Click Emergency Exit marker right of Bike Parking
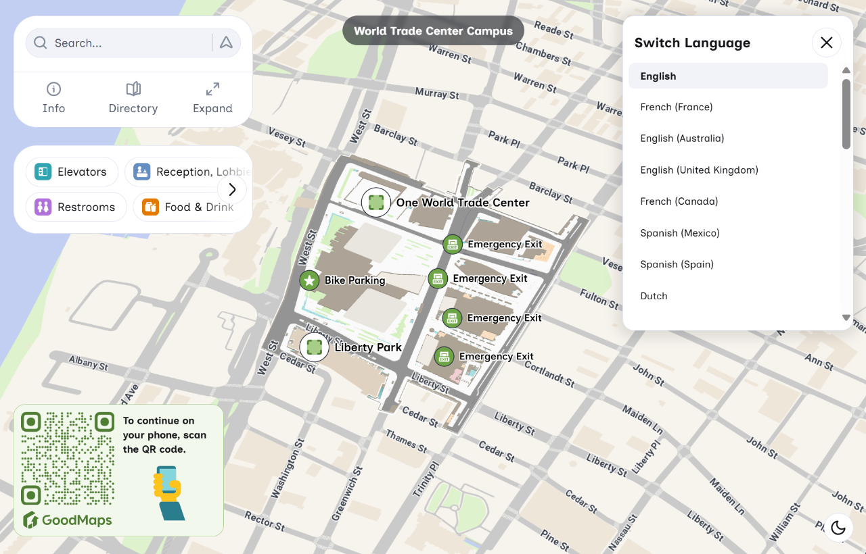This screenshot has height=554, width=866. point(438,278)
